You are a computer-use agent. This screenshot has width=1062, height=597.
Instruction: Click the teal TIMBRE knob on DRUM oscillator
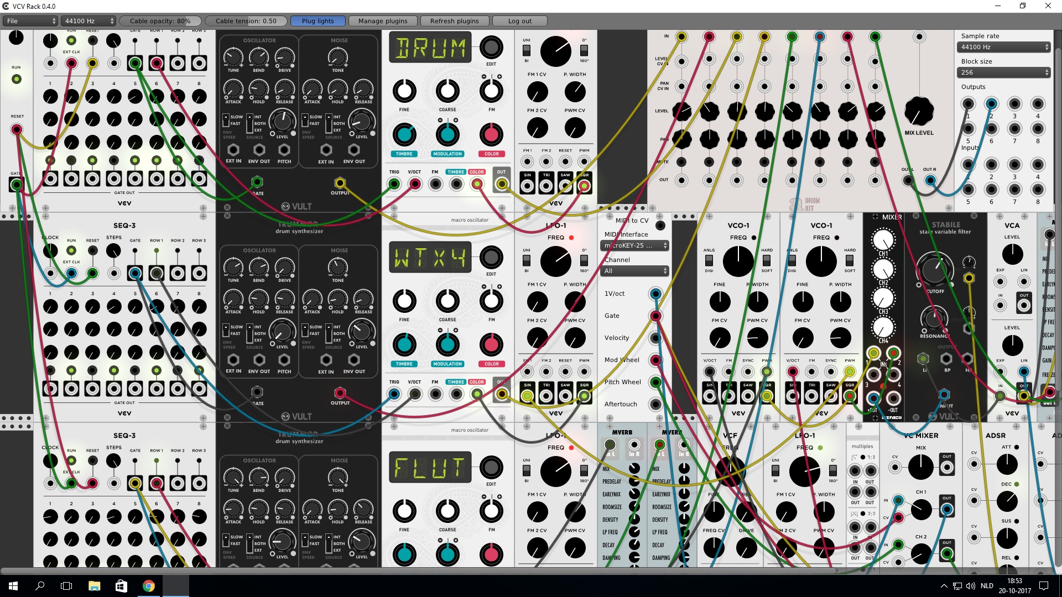point(404,134)
